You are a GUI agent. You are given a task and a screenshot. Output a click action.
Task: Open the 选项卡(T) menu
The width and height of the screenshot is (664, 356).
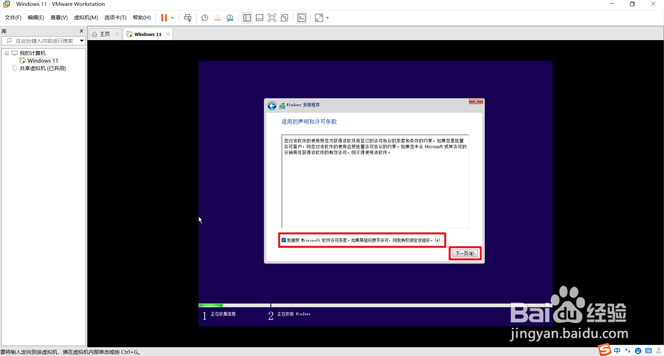(115, 18)
